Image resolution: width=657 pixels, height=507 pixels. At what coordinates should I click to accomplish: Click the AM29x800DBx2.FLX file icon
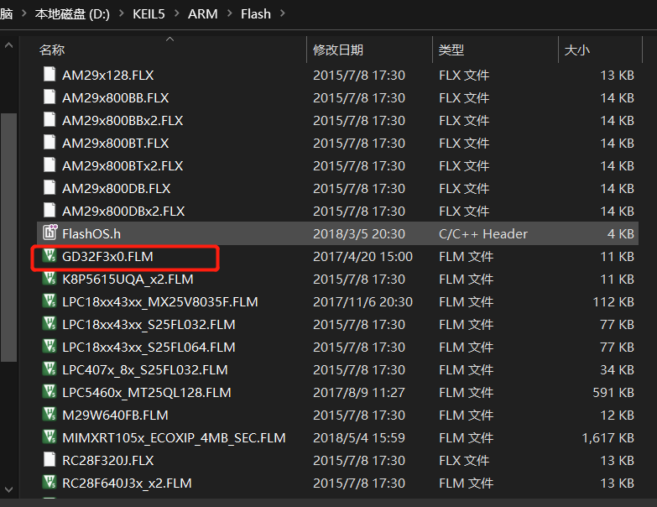pyautogui.click(x=50, y=210)
